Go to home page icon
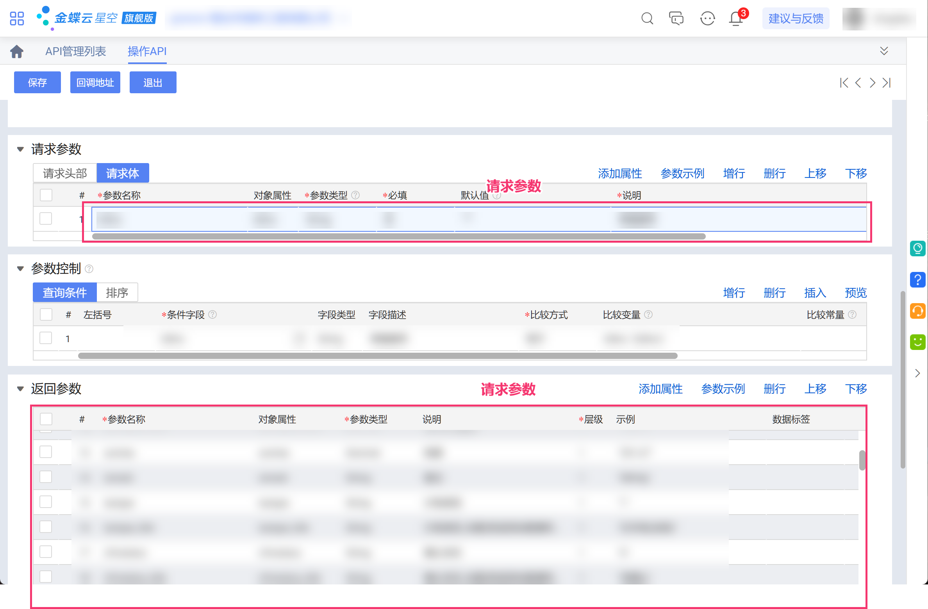This screenshot has height=609, width=928. [17, 51]
